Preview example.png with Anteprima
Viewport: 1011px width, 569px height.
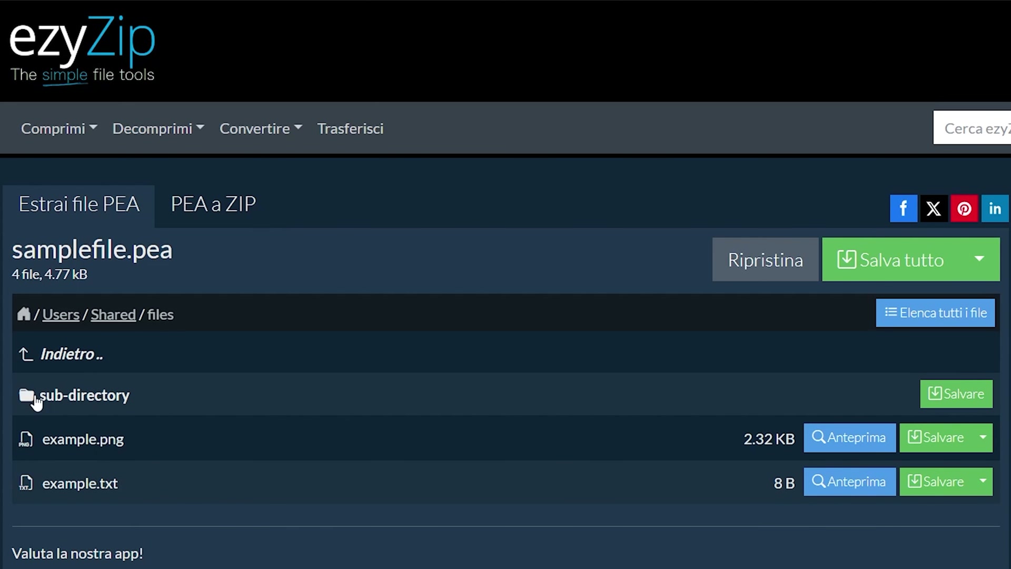tap(849, 438)
